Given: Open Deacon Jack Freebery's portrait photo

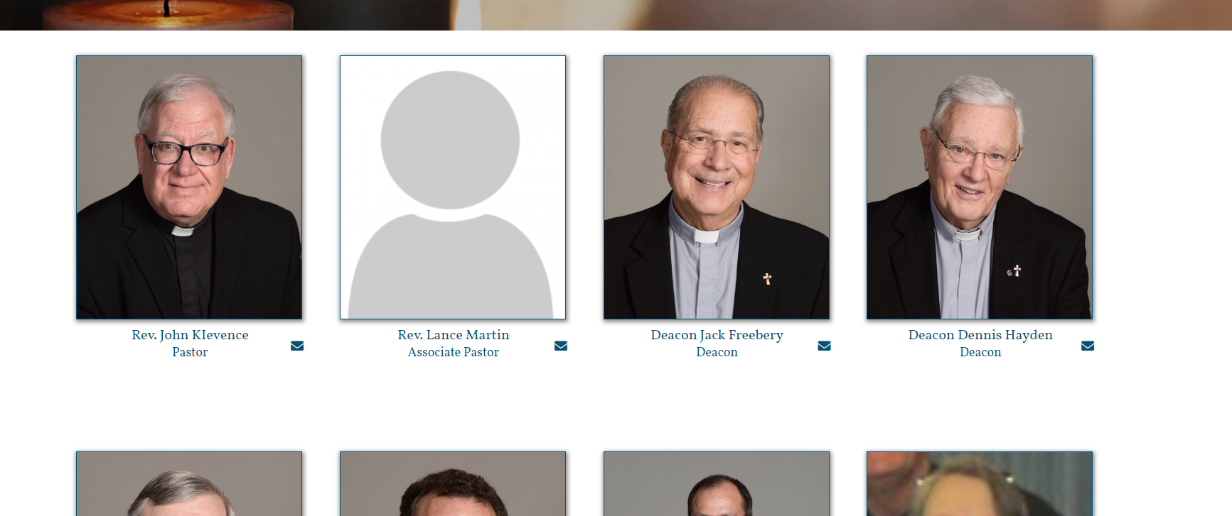Looking at the screenshot, I should pos(717,187).
